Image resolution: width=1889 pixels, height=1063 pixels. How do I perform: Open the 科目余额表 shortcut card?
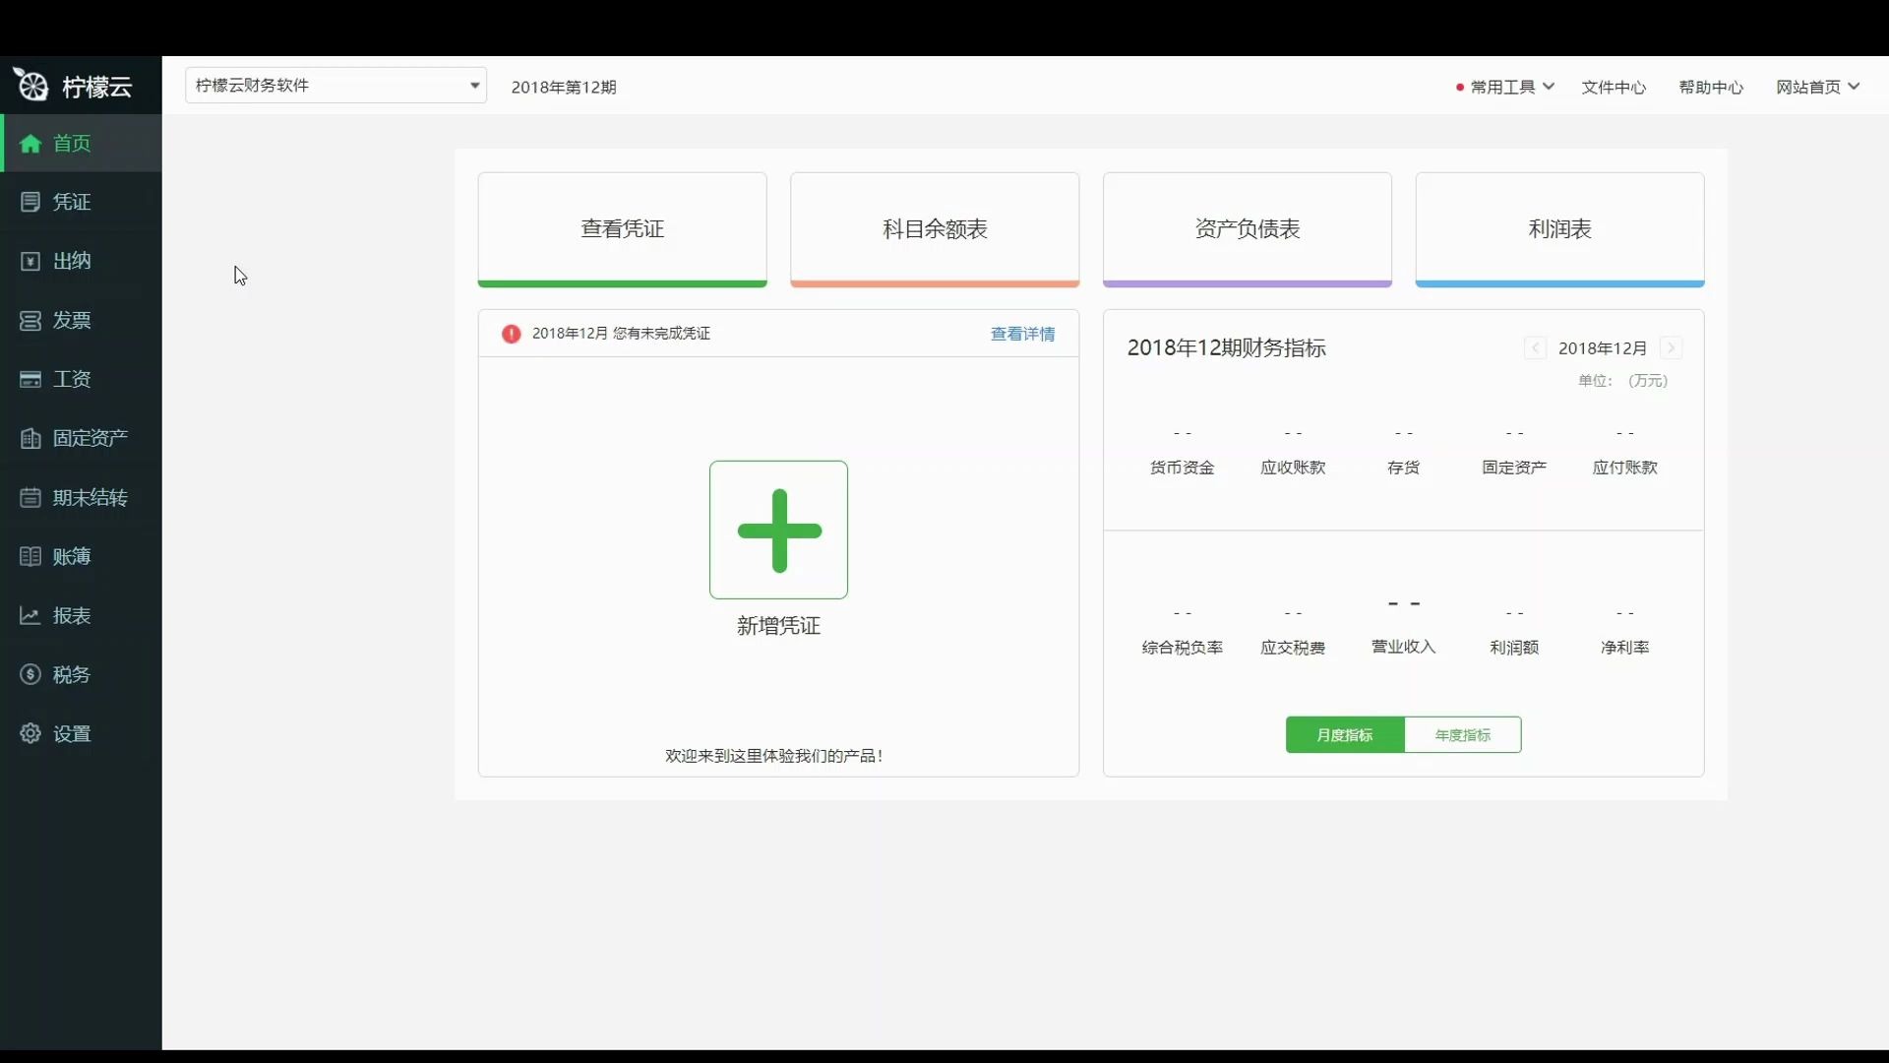point(935,229)
